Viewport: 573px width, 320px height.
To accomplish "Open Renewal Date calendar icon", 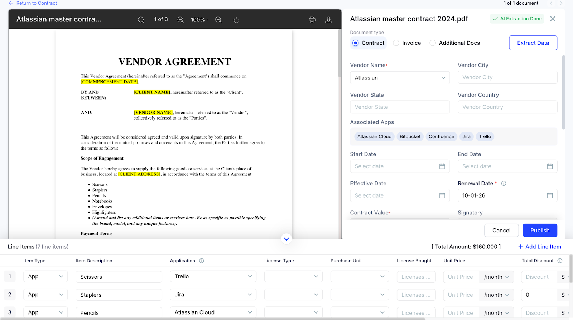I will pos(550,195).
